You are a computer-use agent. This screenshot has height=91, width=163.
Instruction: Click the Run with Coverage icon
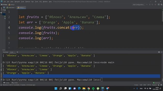pos(152,5)
